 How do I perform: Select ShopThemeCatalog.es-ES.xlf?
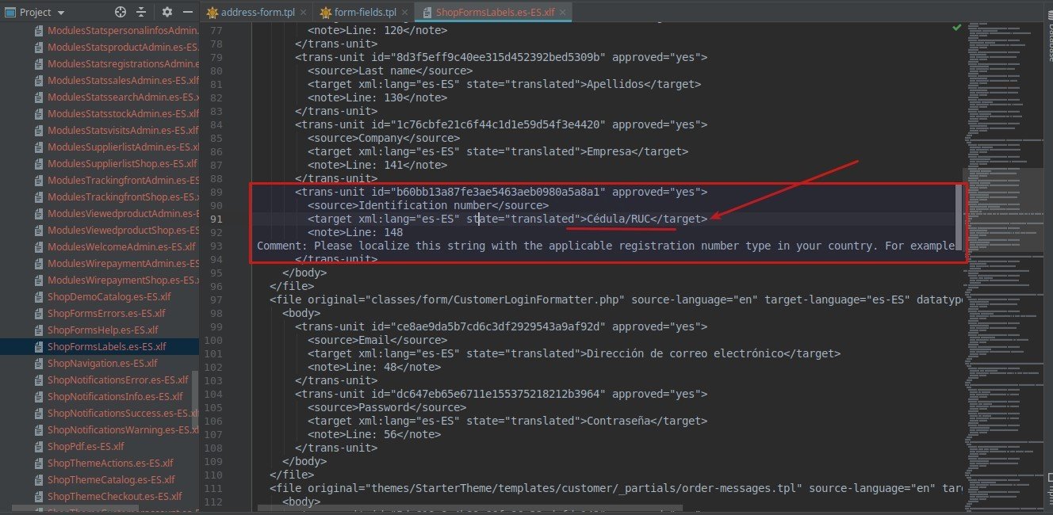click(111, 479)
